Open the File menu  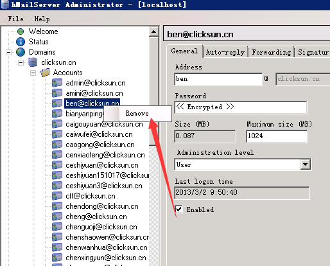pyautogui.click(x=15, y=19)
